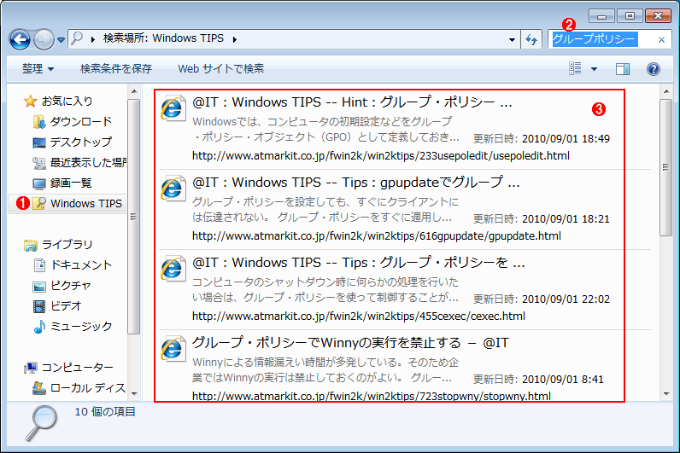Go back with the blue back arrow
The height and width of the screenshot is (453, 680).
pos(20,40)
